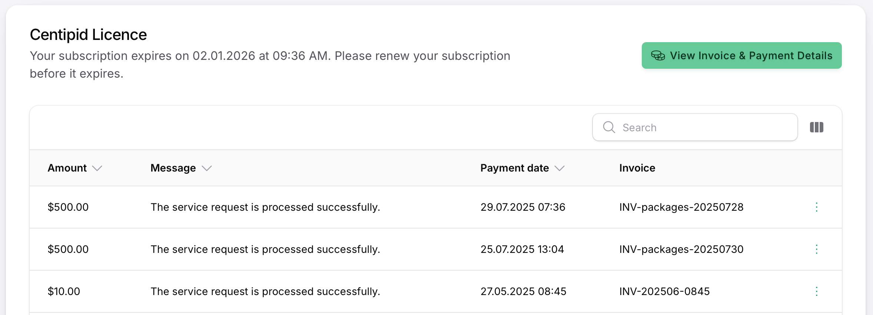Click the $10.00 amount cell

coord(64,291)
